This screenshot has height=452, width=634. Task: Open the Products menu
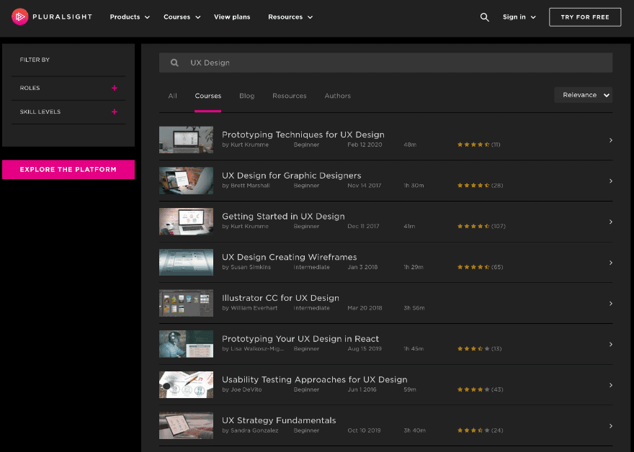point(129,17)
